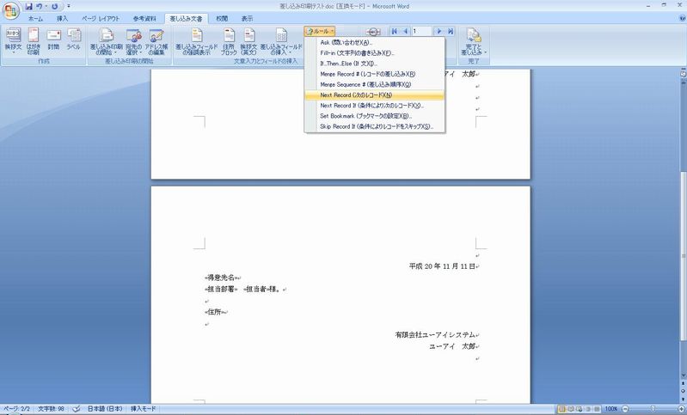Open the Office button menu
This screenshot has height=415, width=687.
point(10,10)
